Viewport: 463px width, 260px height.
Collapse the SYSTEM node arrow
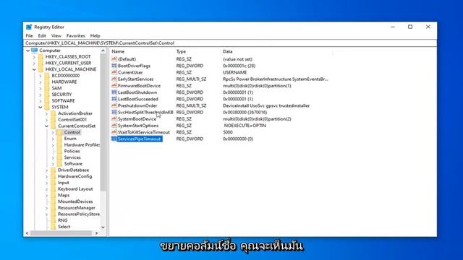click(41, 107)
